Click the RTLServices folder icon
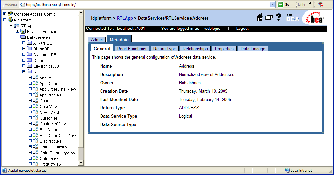The width and height of the screenshot is (334, 175). (x=29, y=71)
